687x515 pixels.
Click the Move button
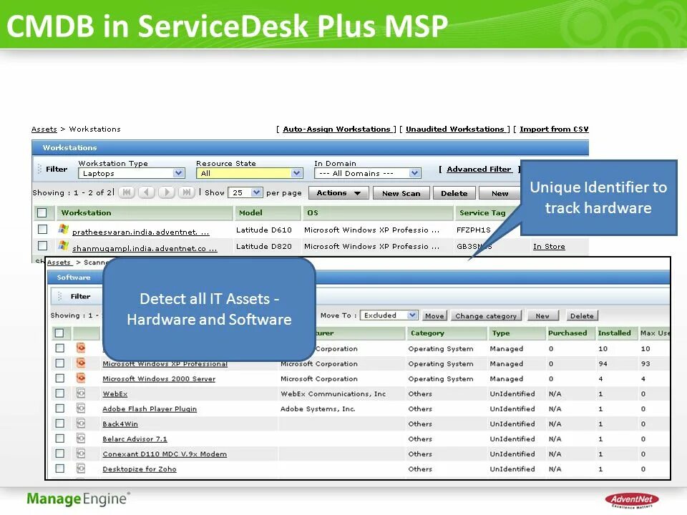(434, 315)
